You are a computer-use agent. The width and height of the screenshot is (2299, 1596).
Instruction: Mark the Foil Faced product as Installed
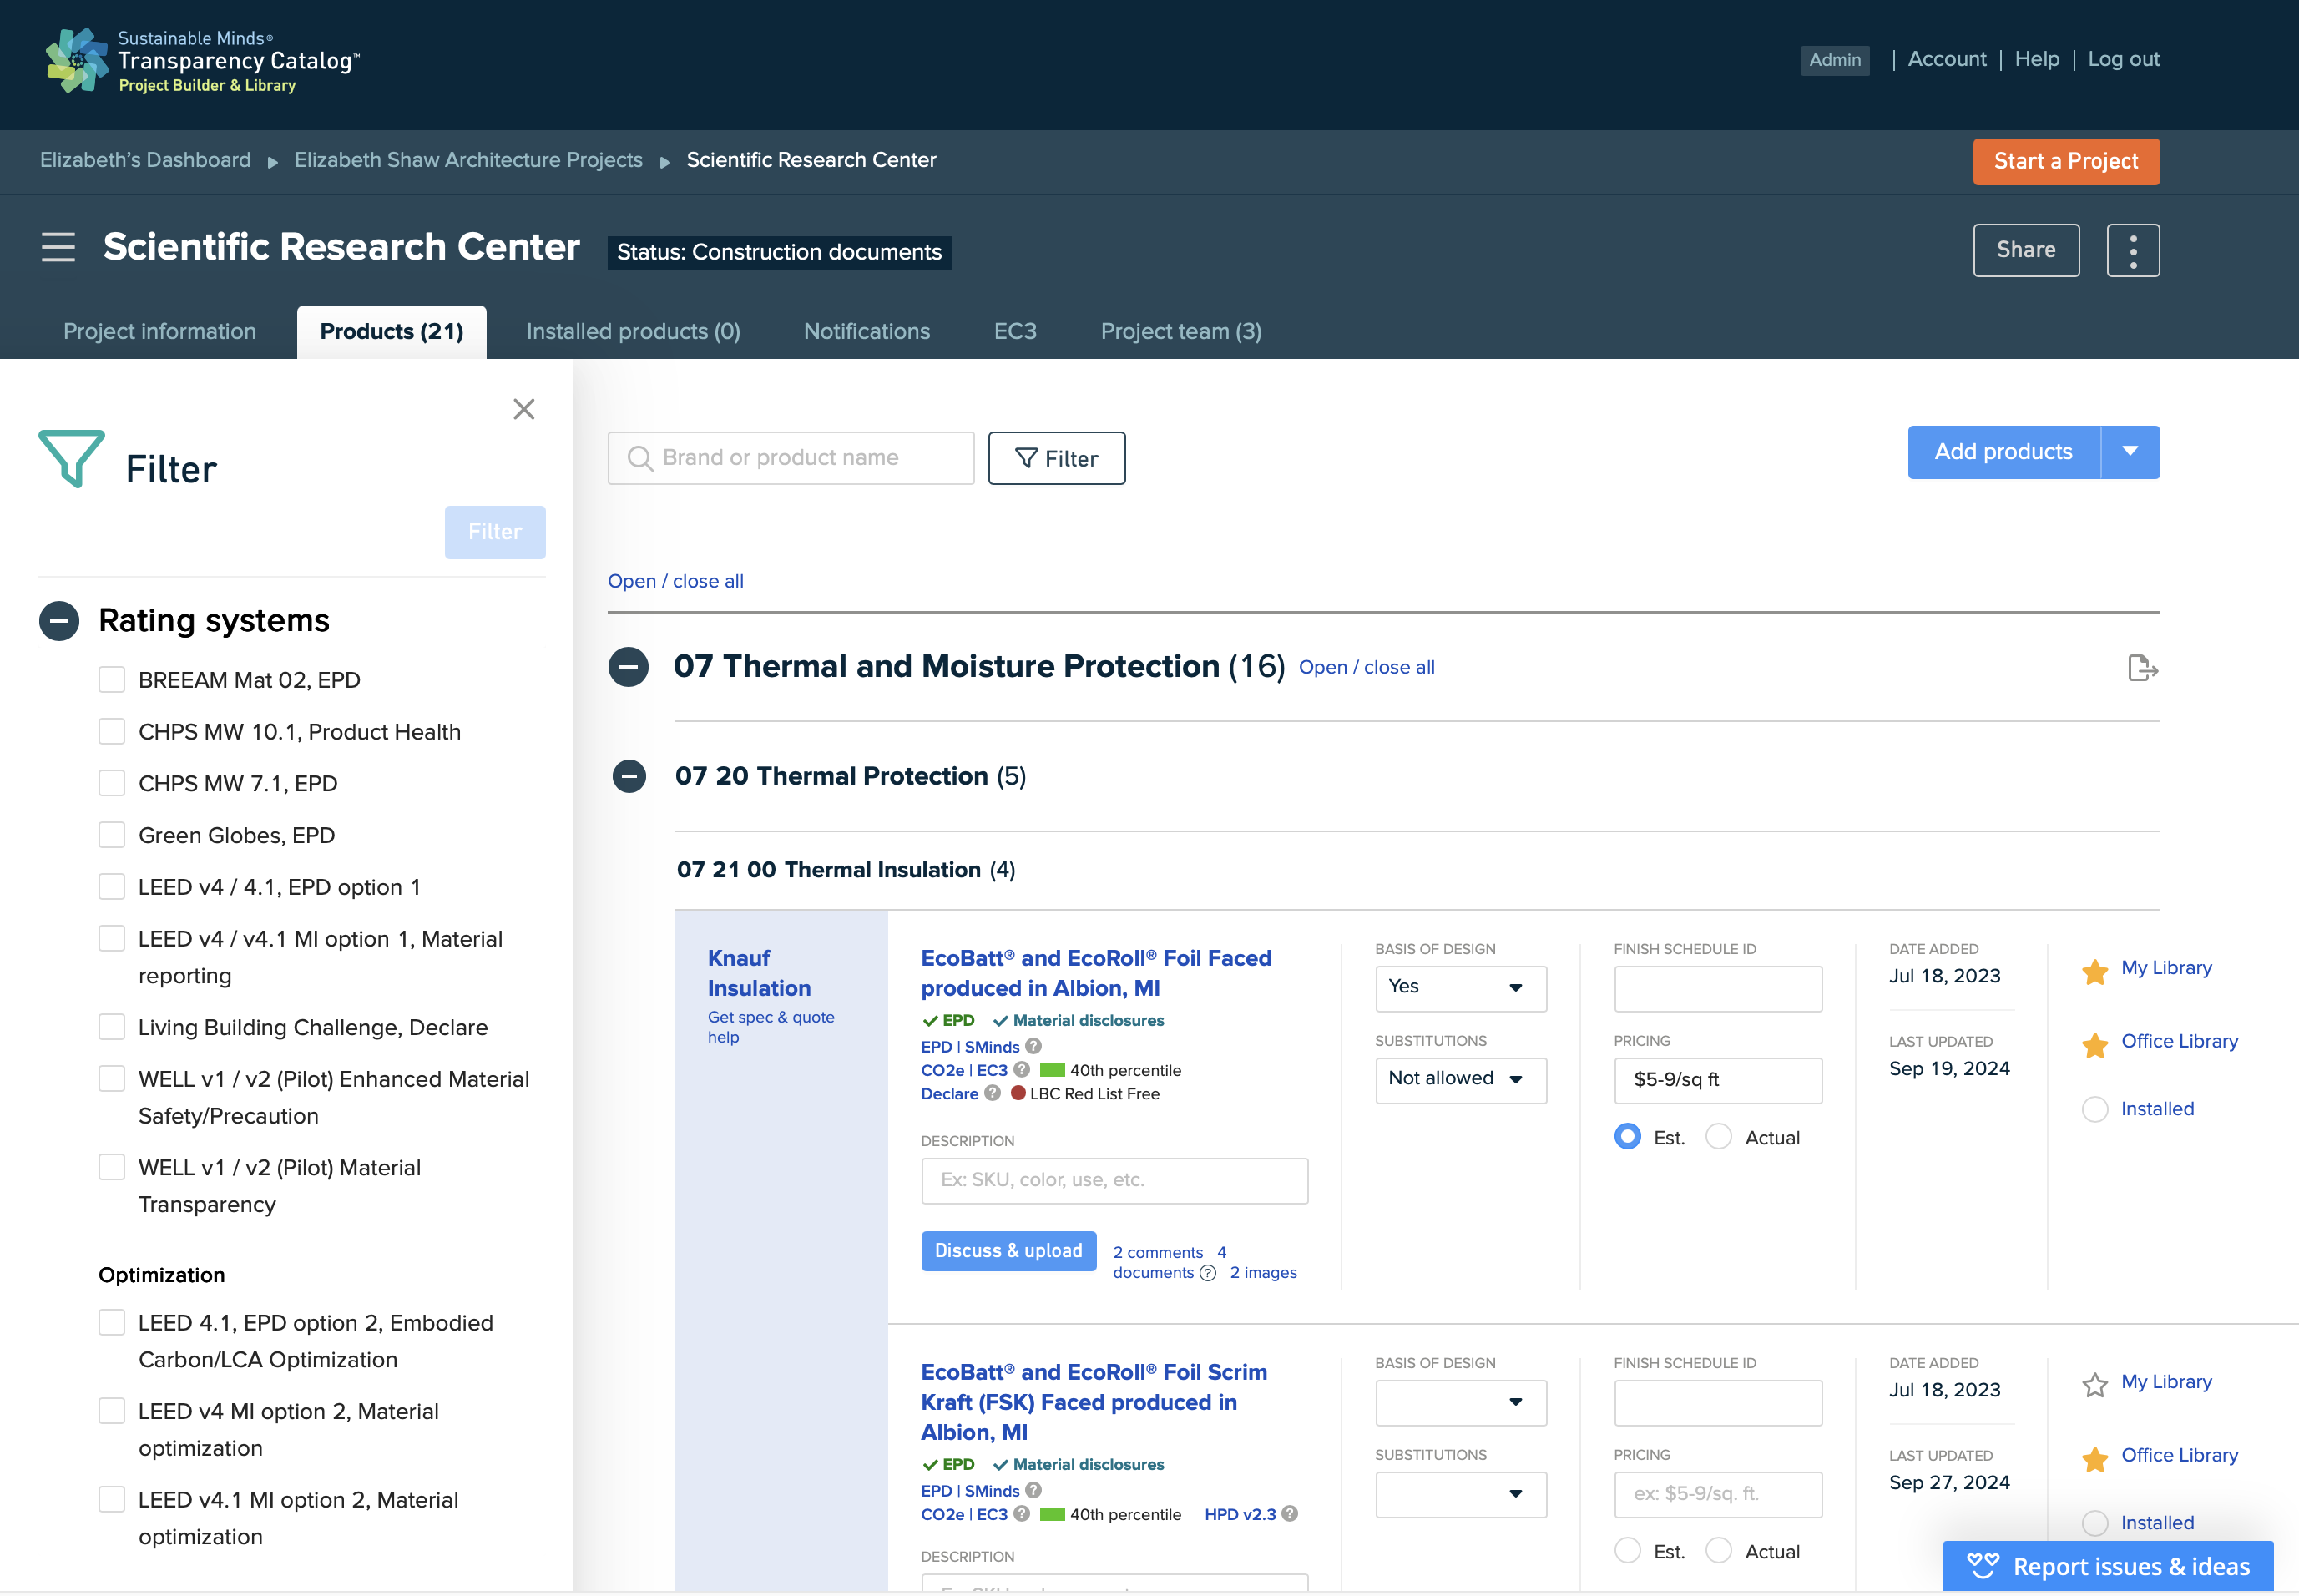(2094, 1109)
